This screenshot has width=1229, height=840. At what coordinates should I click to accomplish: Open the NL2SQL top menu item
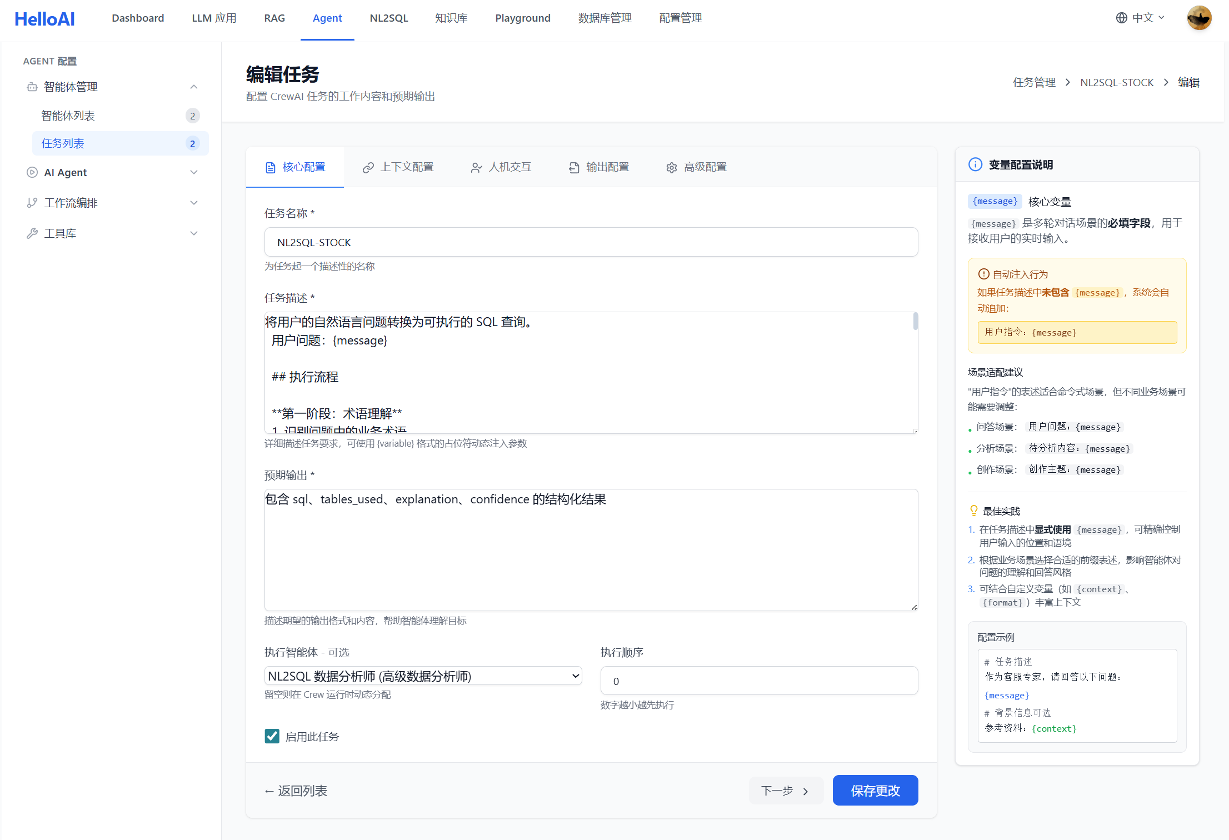pos(388,18)
